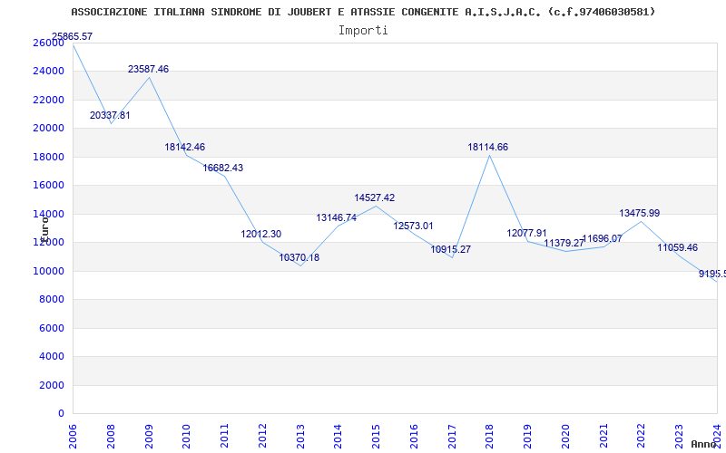
Task: Click the 26000 y-axis value
Action: (48, 43)
